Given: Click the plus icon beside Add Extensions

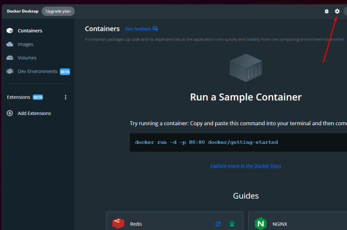Looking at the screenshot, I should 10,113.
